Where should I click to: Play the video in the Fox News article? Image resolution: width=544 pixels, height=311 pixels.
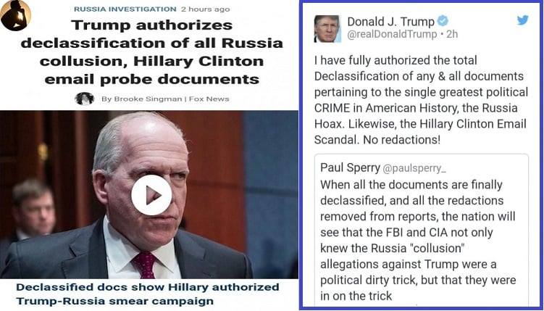point(151,195)
